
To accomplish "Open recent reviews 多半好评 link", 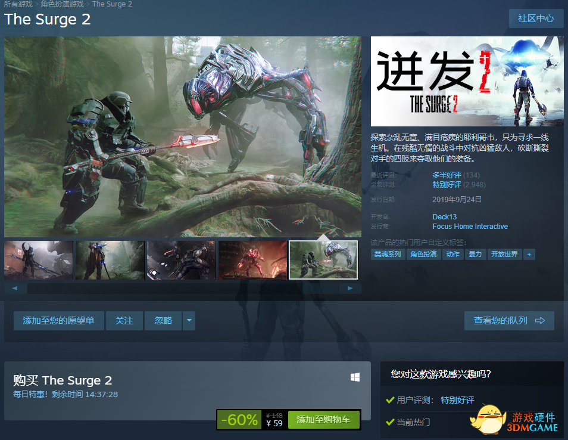I will tap(447, 175).
